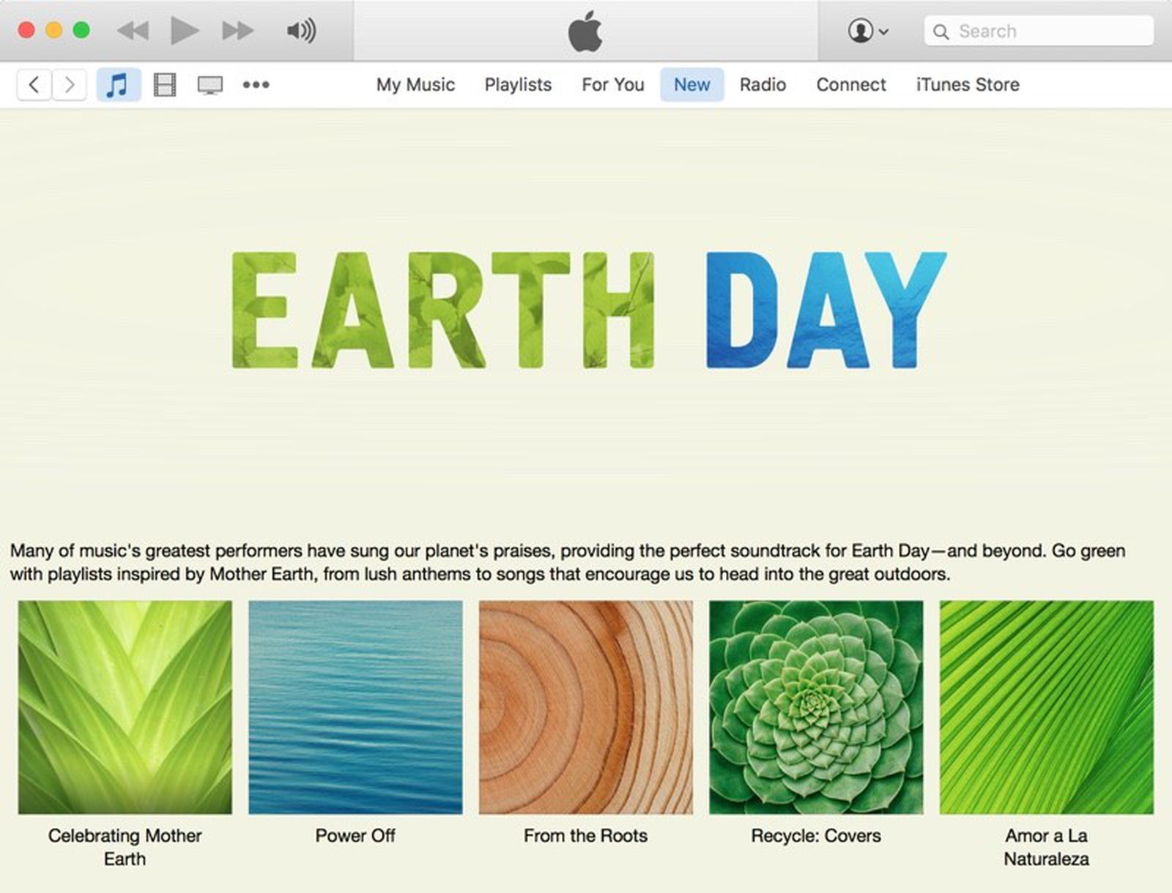
Task: Click inside the Search field
Action: (x=1040, y=31)
